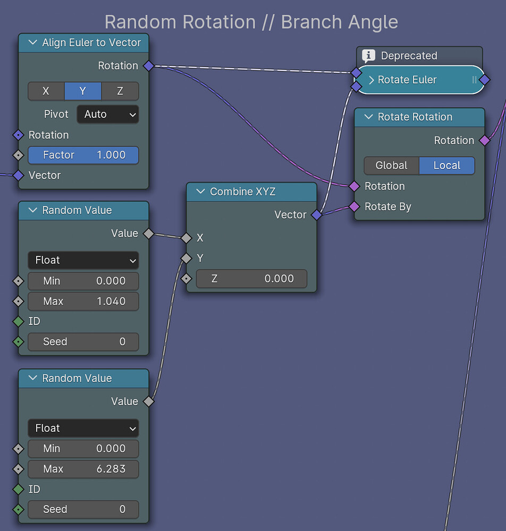Select the Z axis on Align Euler to Vector
The image size is (506, 531).
point(120,91)
